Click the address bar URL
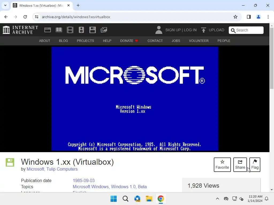The height and width of the screenshot is (205, 274). 76,17
